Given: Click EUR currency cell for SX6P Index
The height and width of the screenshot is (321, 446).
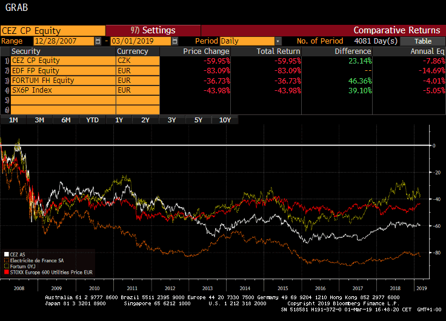Looking at the screenshot, I should [138, 90].
